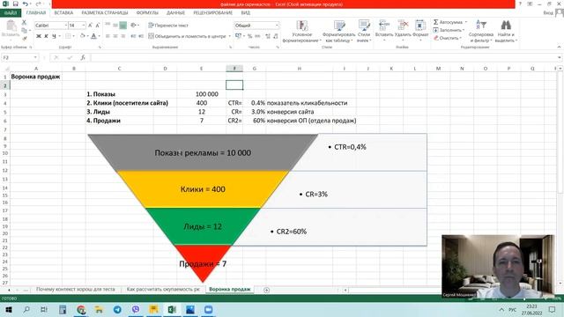Add a new sheet with plus button
Image resolution: width=564 pixels, height=317 pixels.
coord(266,290)
